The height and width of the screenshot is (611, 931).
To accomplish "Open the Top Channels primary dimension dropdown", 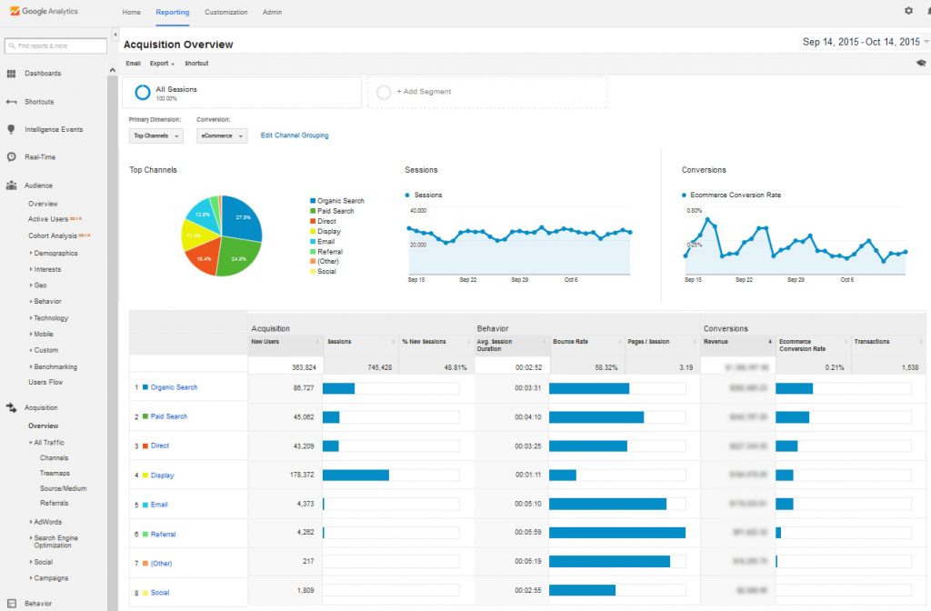I will (x=156, y=135).
